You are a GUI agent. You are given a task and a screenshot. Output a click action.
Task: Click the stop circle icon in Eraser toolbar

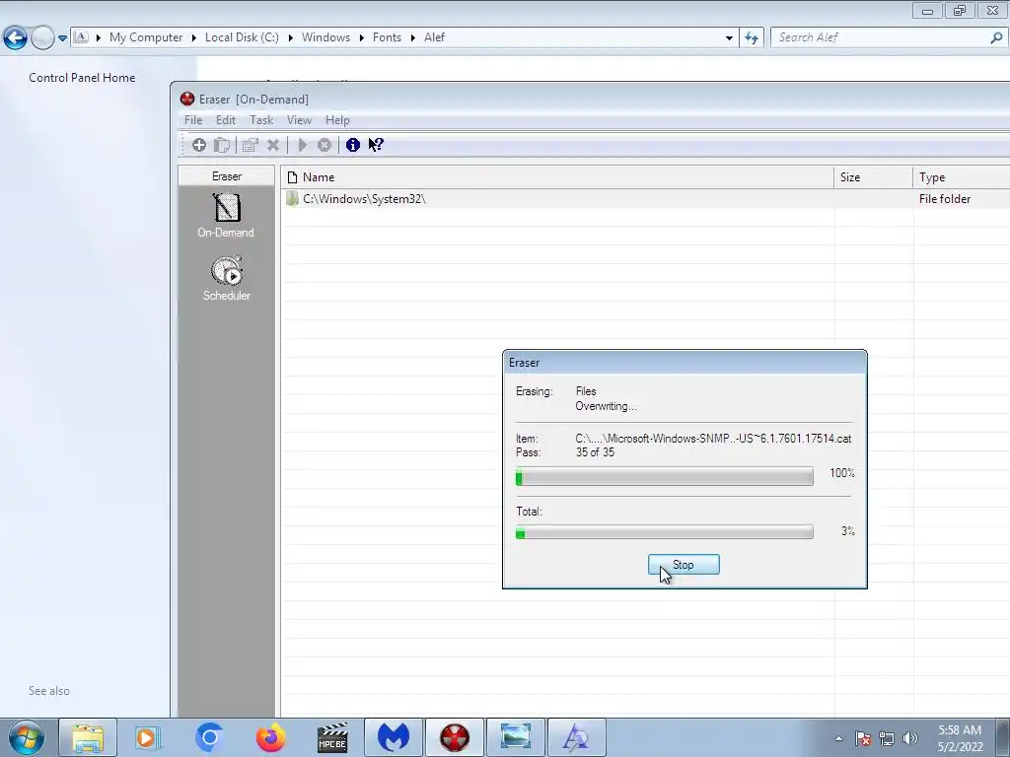pos(324,145)
